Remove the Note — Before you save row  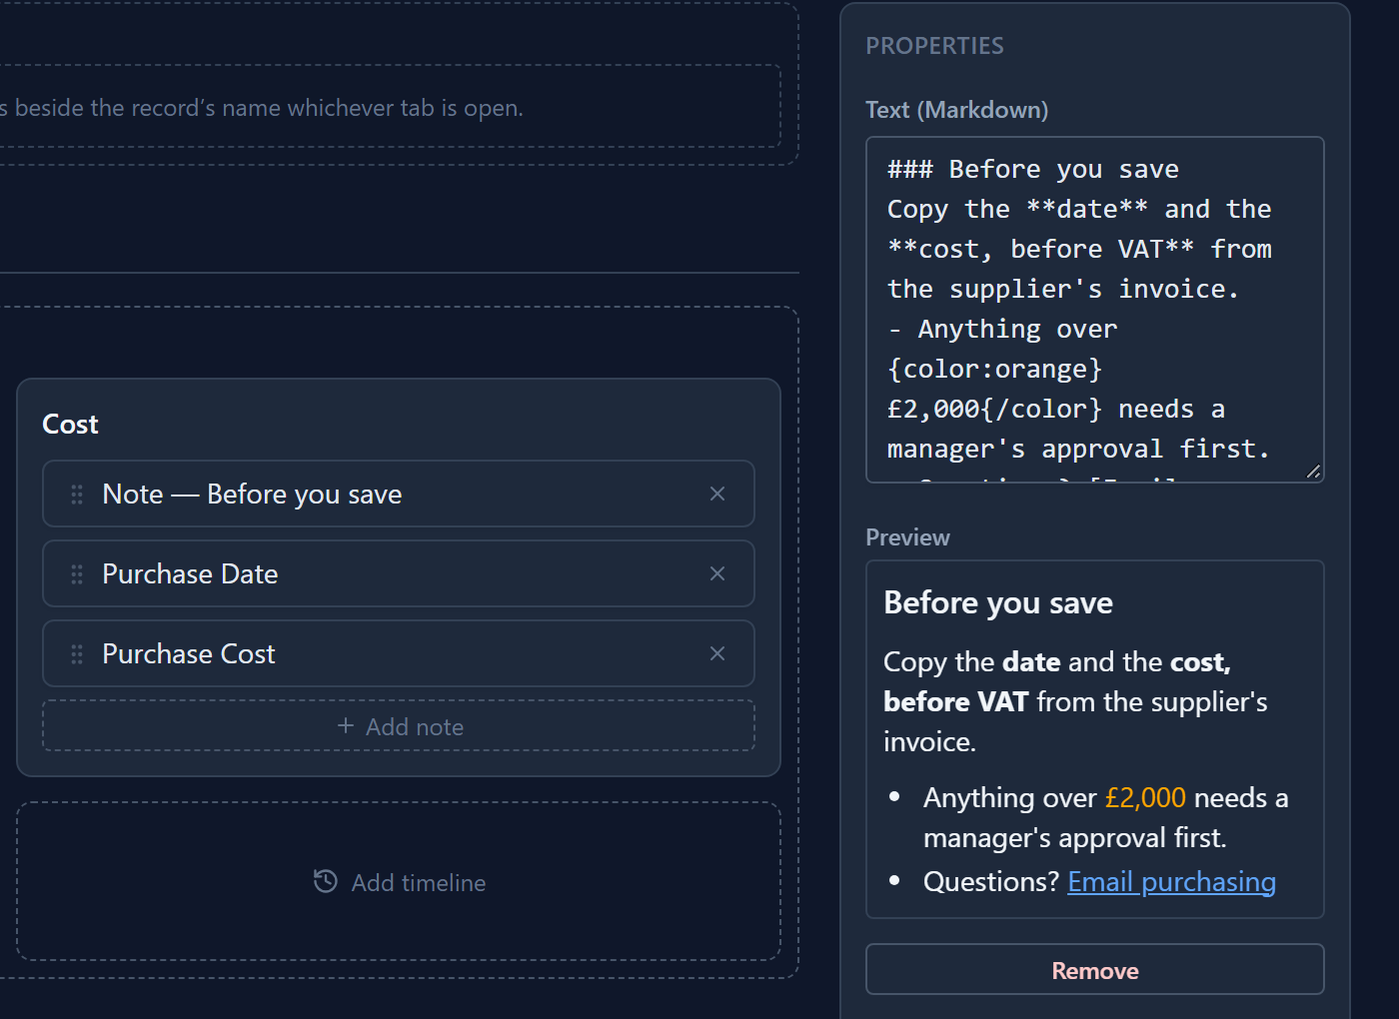tap(717, 494)
